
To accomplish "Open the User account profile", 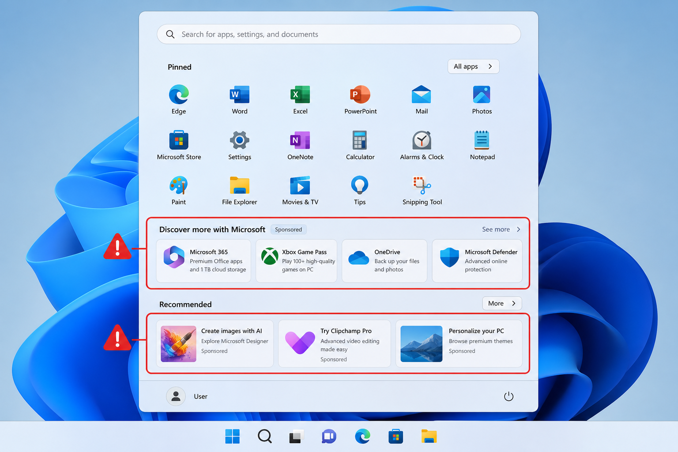I will point(187,396).
